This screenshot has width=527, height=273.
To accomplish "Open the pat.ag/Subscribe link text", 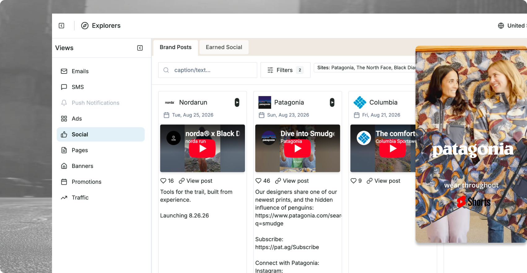I will tap(287, 247).
